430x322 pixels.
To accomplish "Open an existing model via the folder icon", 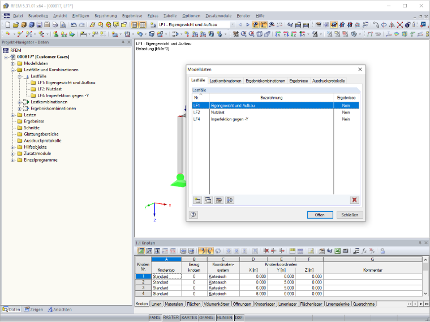I will click(x=16, y=25).
